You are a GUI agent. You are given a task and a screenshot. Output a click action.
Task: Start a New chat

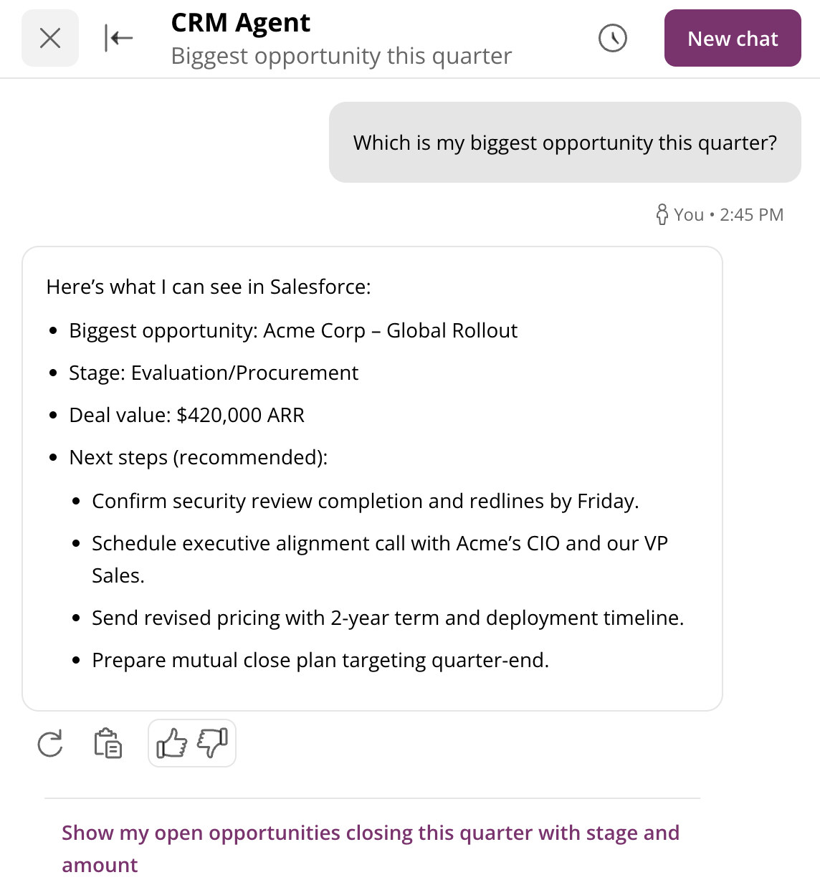[733, 38]
